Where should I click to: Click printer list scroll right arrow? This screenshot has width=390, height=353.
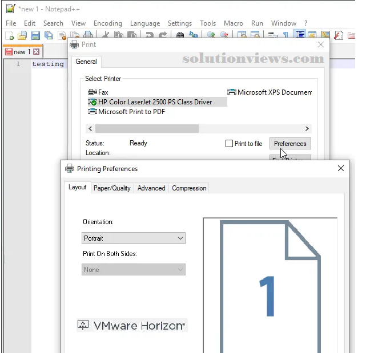tap(307, 128)
